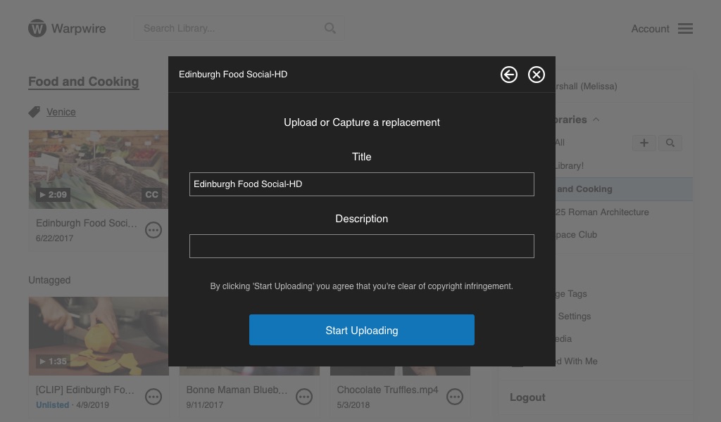Click the Title input field
The image size is (721, 422).
tap(361, 184)
